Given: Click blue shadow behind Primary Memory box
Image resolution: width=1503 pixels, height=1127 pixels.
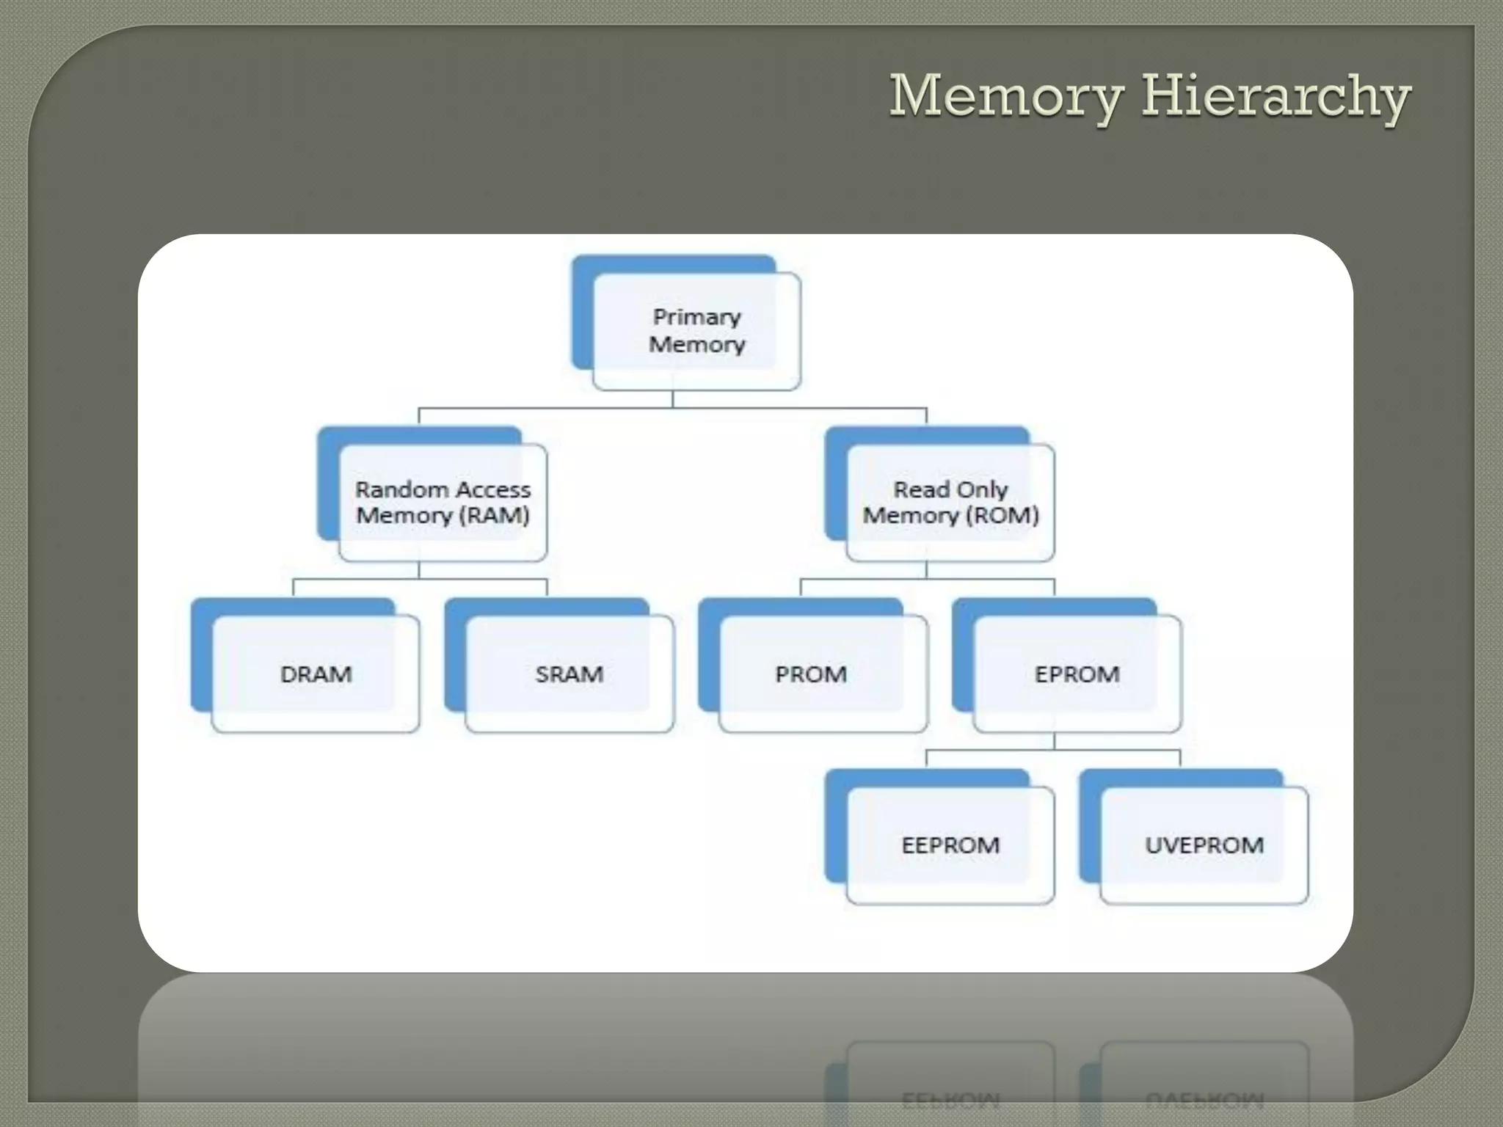Looking at the screenshot, I should (582, 316).
